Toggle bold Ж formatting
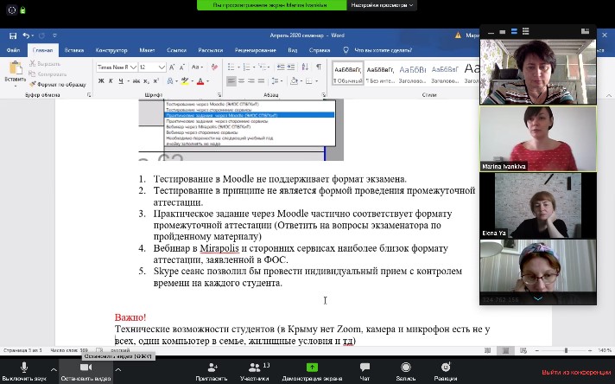 pyautogui.click(x=101, y=81)
